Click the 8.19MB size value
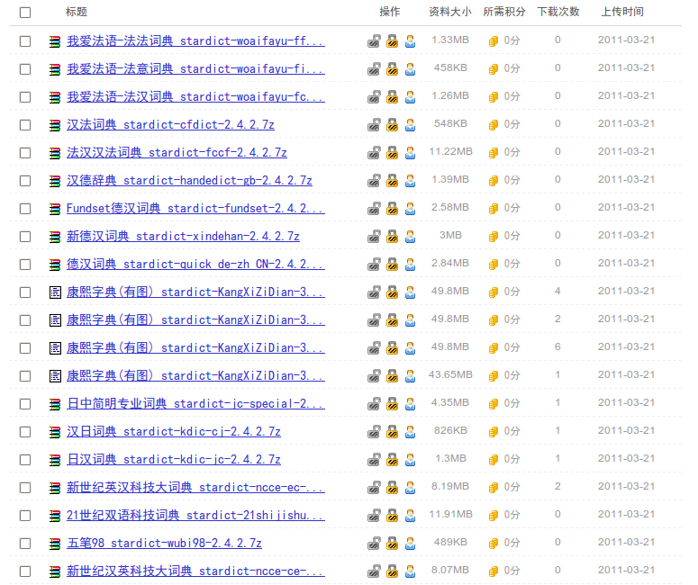The width and height of the screenshot is (698, 585). [450, 487]
